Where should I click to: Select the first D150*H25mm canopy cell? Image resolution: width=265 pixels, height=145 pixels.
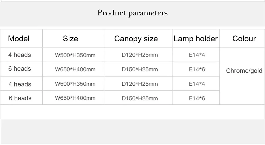pyautogui.click(x=140, y=69)
